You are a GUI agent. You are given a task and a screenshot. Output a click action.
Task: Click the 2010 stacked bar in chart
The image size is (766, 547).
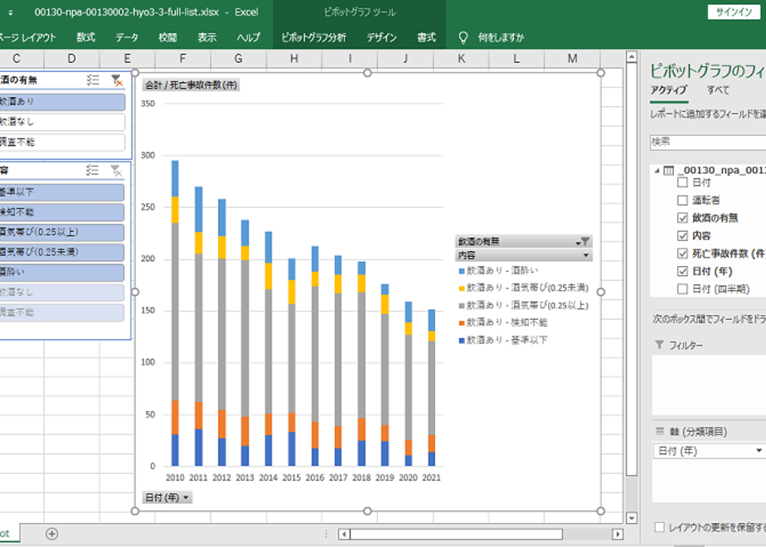(175, 313)
